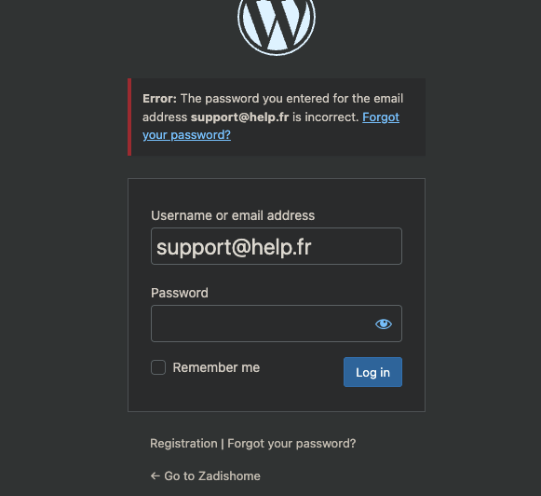
Task: Click the blue Log in button
Action: point(372,372)
